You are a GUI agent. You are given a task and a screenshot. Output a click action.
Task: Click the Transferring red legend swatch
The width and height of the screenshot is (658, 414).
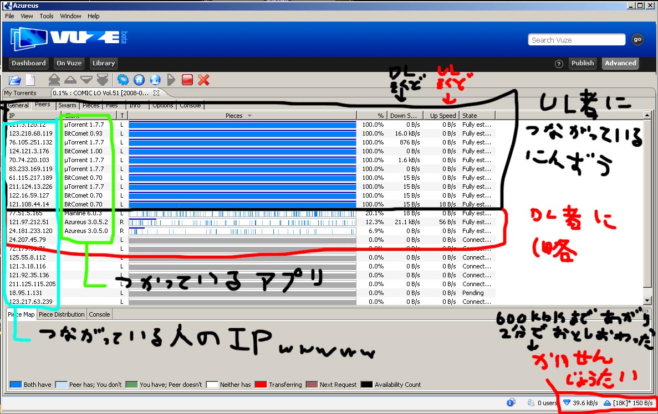click(x=261, y=384)
